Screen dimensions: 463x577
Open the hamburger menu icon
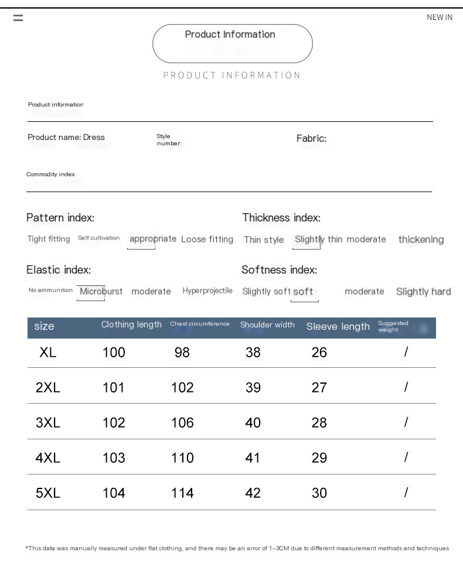18,18
